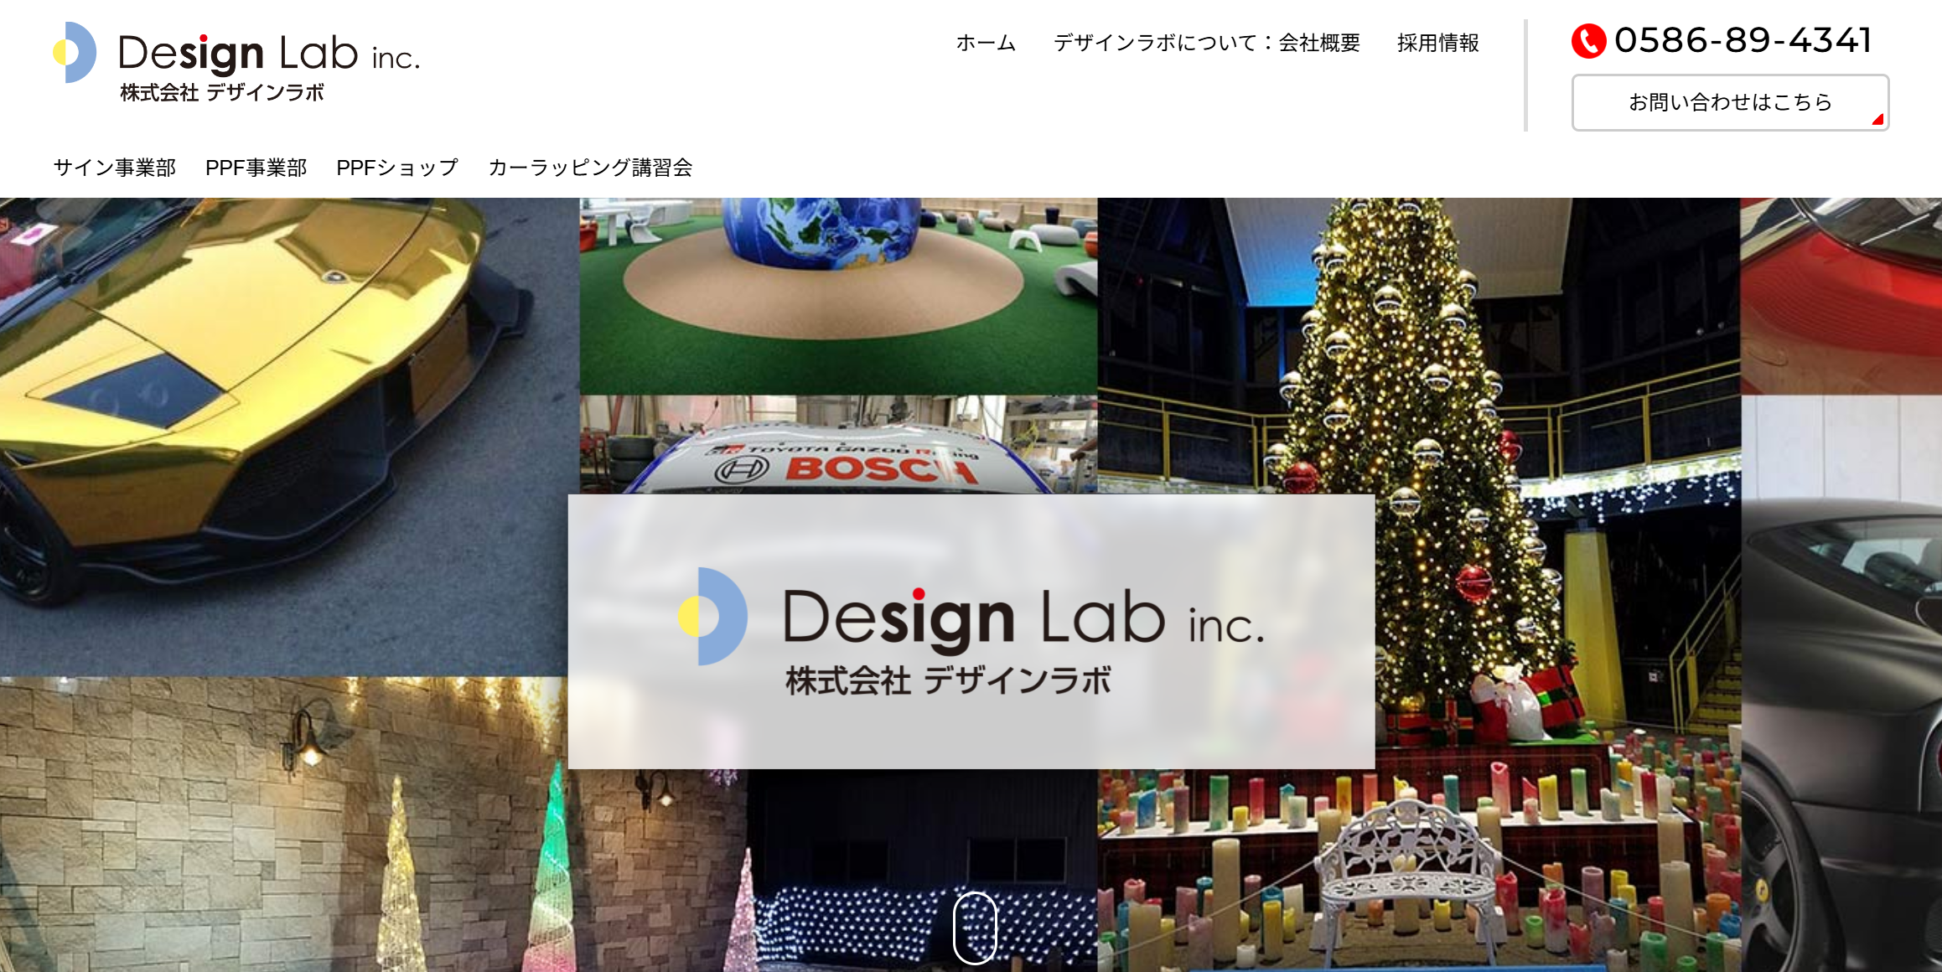
Task: Open the PPFショップ link
Action: [x=397, y=168]
